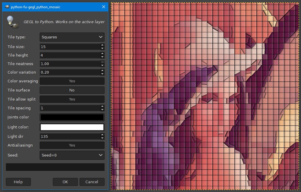Screen dimensions: 301x192
Task: Click the 'Joints color' label
Action: pos(18,117)
